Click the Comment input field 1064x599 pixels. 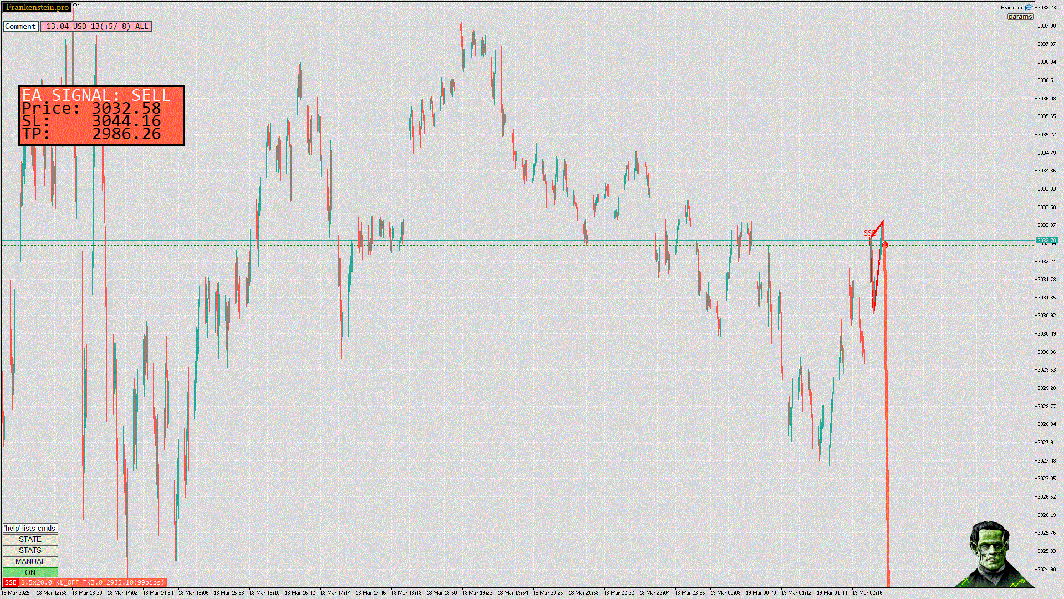[21, 26]
